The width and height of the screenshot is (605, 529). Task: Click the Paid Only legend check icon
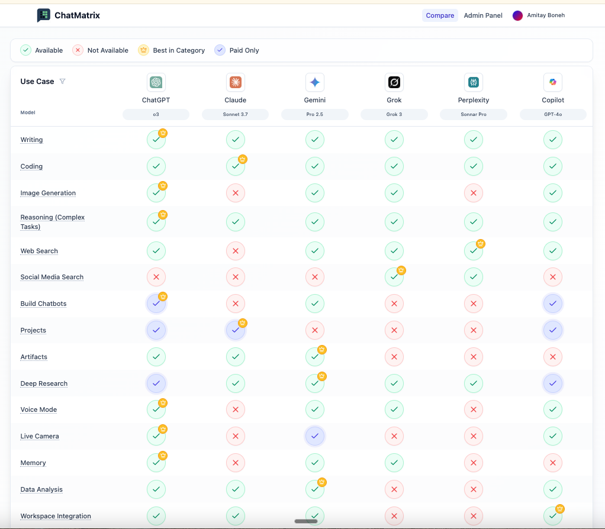[x=220, y=50]
